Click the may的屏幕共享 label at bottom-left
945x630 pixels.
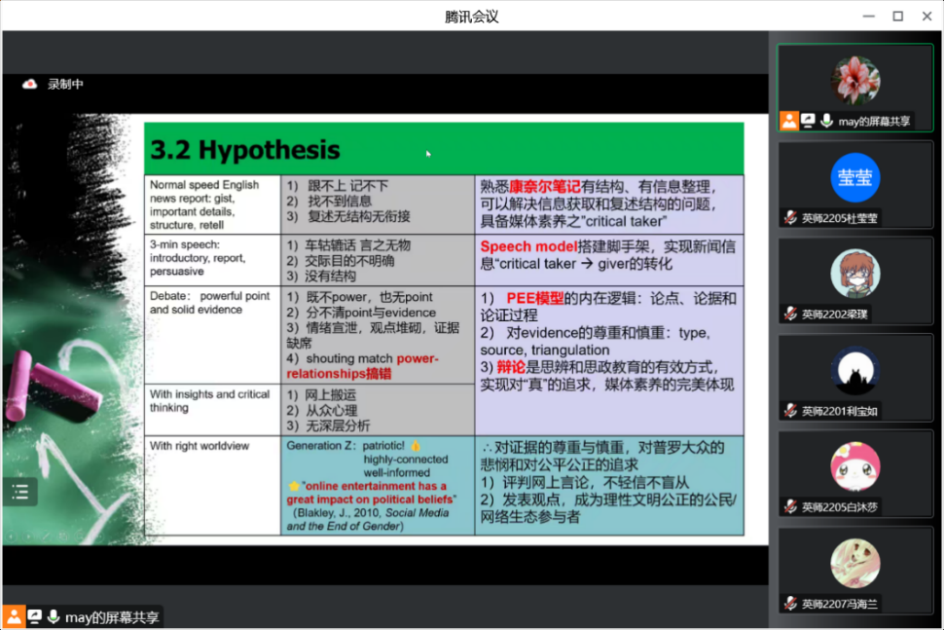coord(112,616)
